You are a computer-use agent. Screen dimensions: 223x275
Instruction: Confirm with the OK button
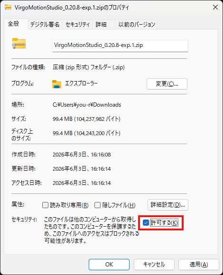tap(109, 265)
